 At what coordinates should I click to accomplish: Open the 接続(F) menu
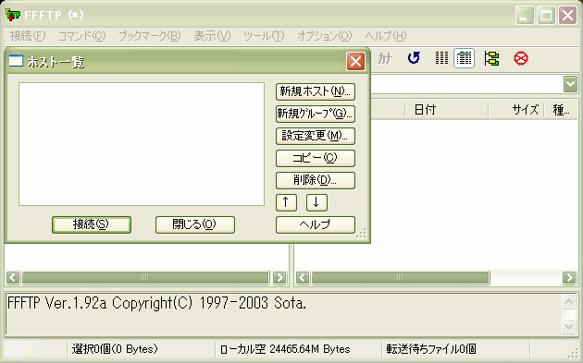click(28, 36)
